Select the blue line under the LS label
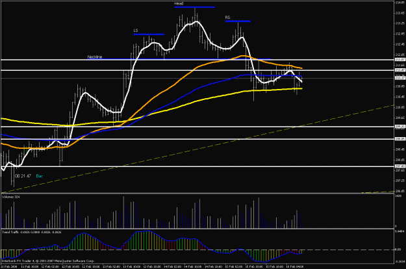406x269 pixels. click(149, 34)
